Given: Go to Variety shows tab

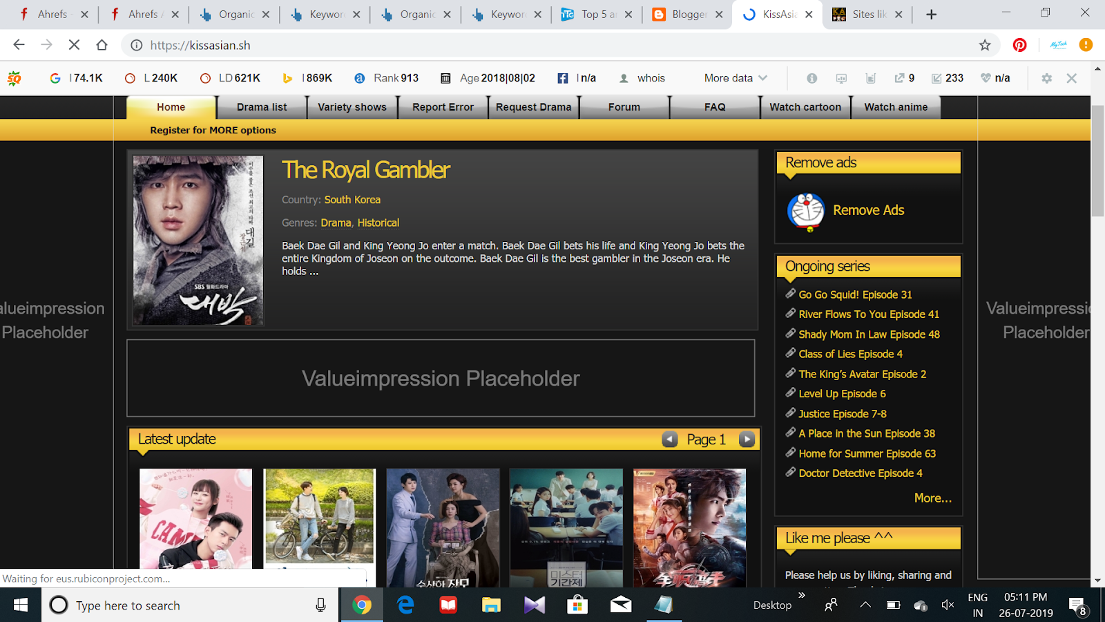Looking at the screenshot, I should (x=352, y=107).
